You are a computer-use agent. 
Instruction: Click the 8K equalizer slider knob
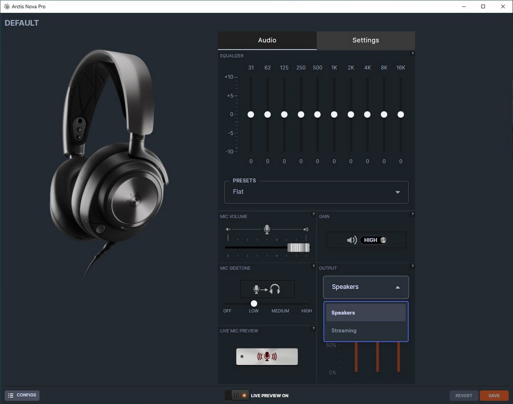click(x=384, y=115)
